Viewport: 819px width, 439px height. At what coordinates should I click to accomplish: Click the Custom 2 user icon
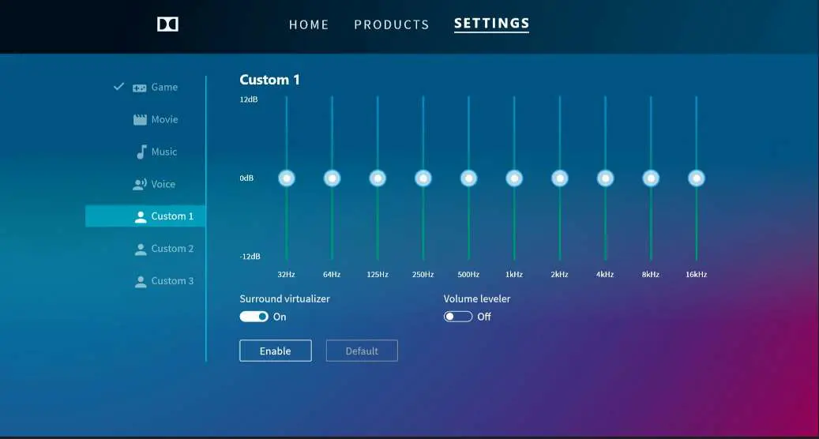coord(141,250)
